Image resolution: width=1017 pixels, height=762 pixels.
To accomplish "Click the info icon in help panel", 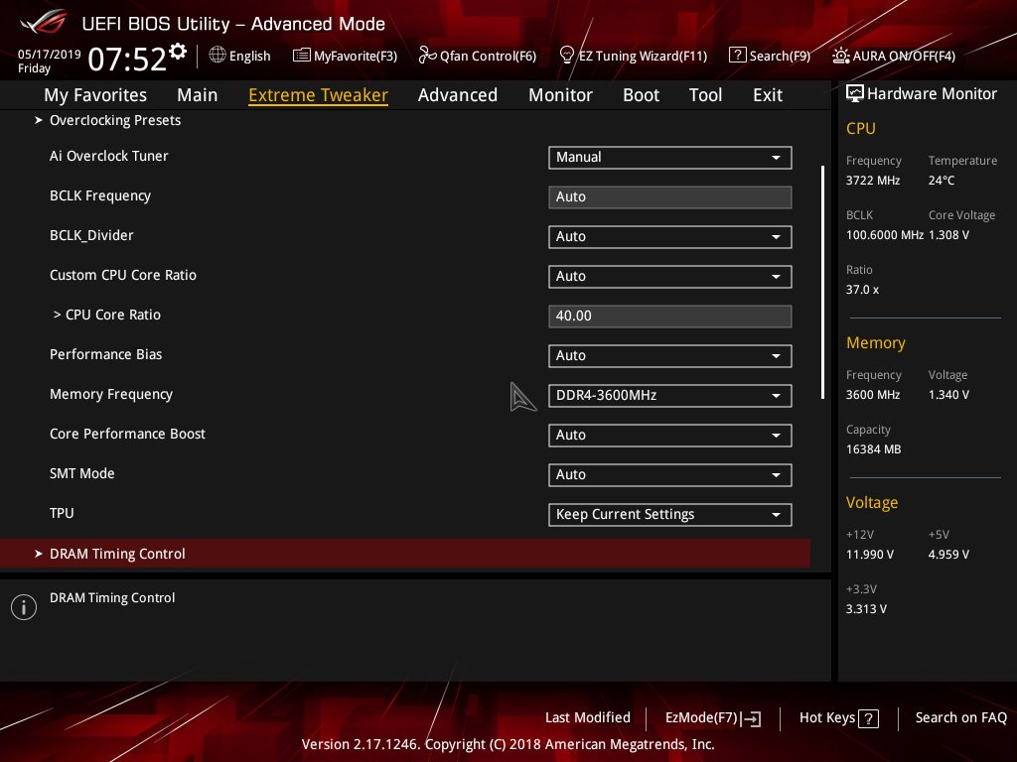I will pyautogui.click(x=24, y=607).
